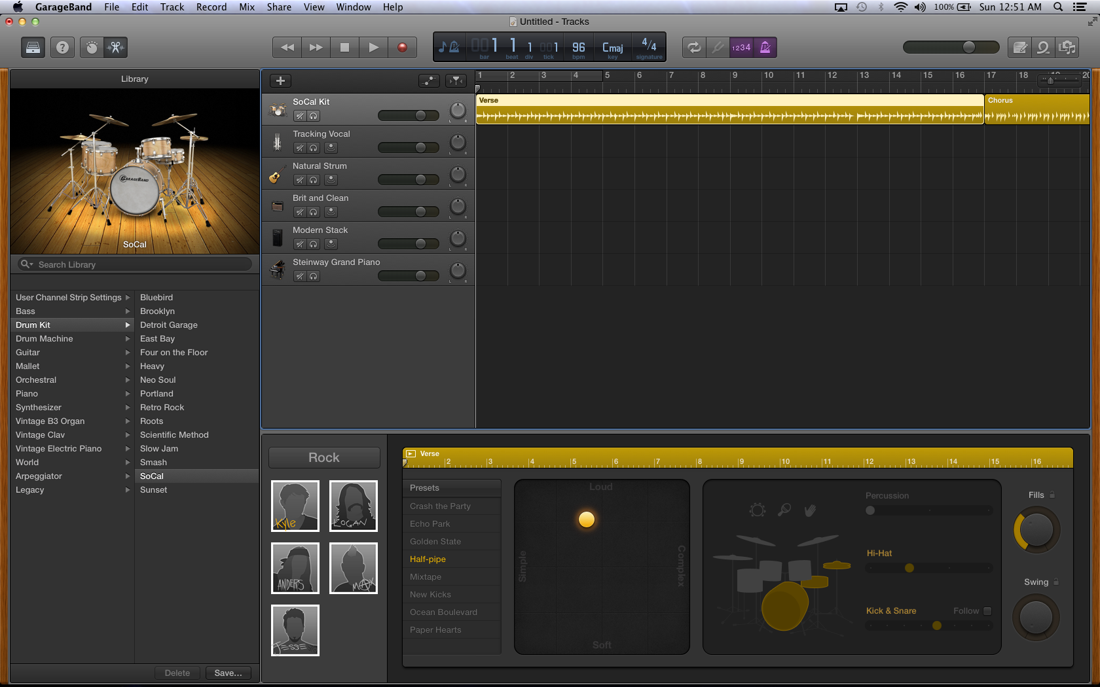Open the Apple Loops browser button
Screen dimensions: 1100x687
1043,47
